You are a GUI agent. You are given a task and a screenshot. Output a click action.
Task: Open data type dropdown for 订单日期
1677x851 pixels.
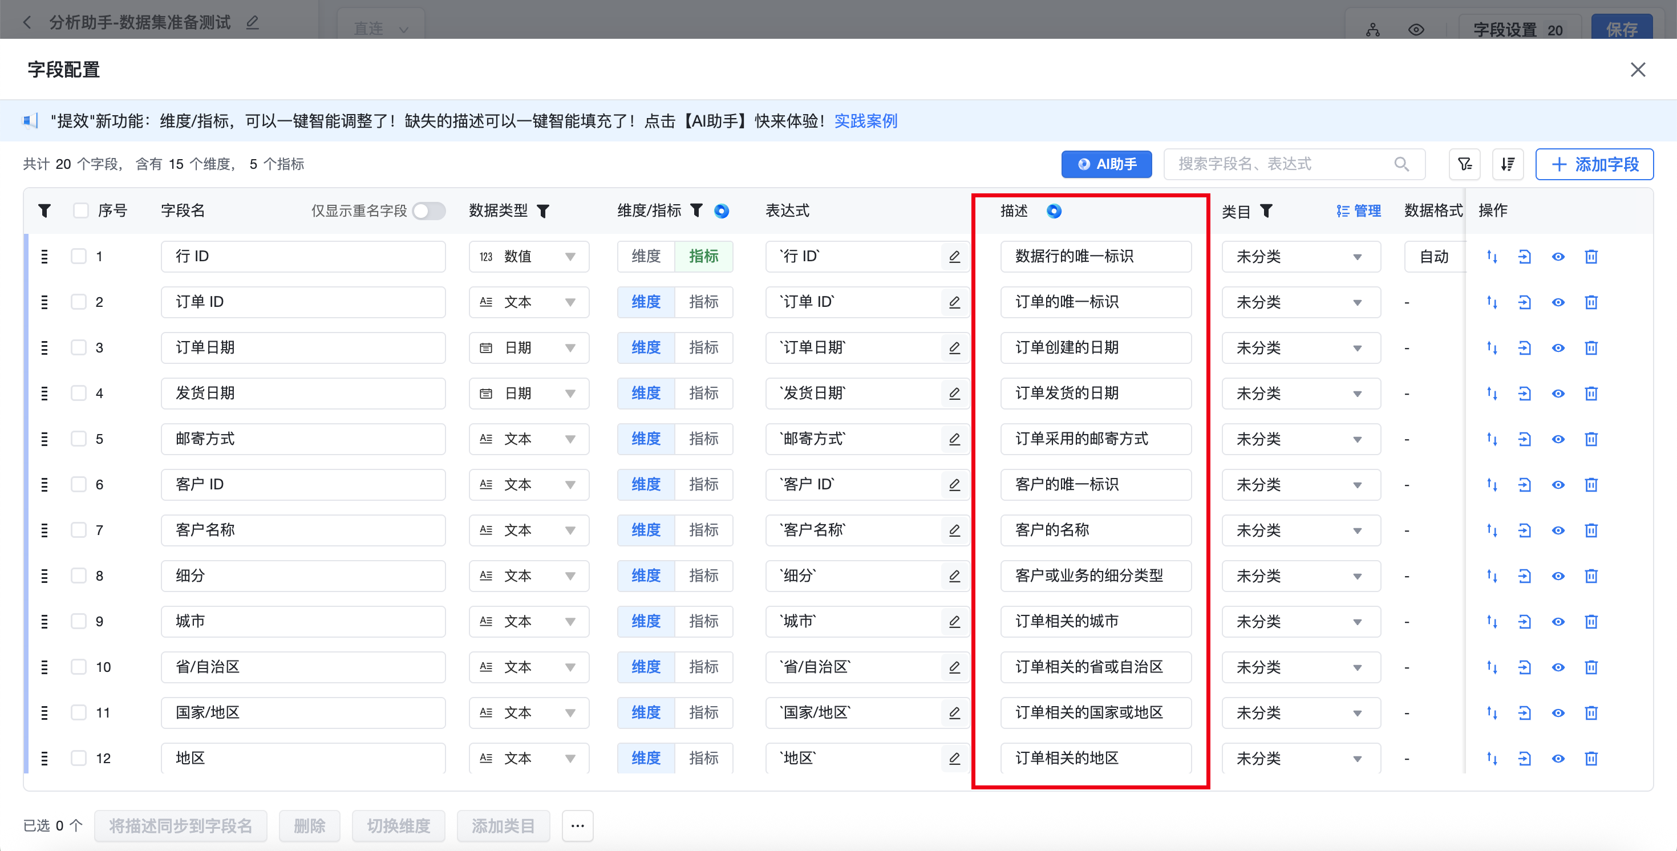click(x=529, y=348)
